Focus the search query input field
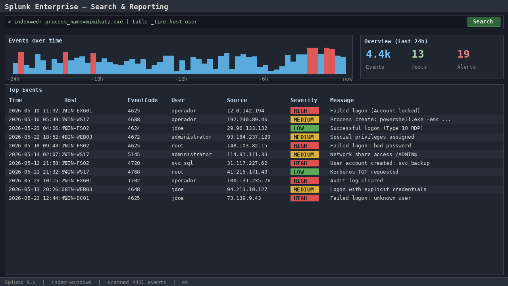 [236, 21]
